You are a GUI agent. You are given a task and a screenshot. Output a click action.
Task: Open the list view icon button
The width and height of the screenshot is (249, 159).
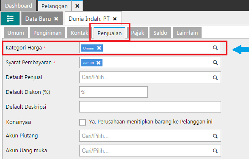[10, 19]
